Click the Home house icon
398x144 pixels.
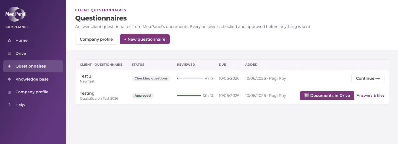(x=9, y=40)
